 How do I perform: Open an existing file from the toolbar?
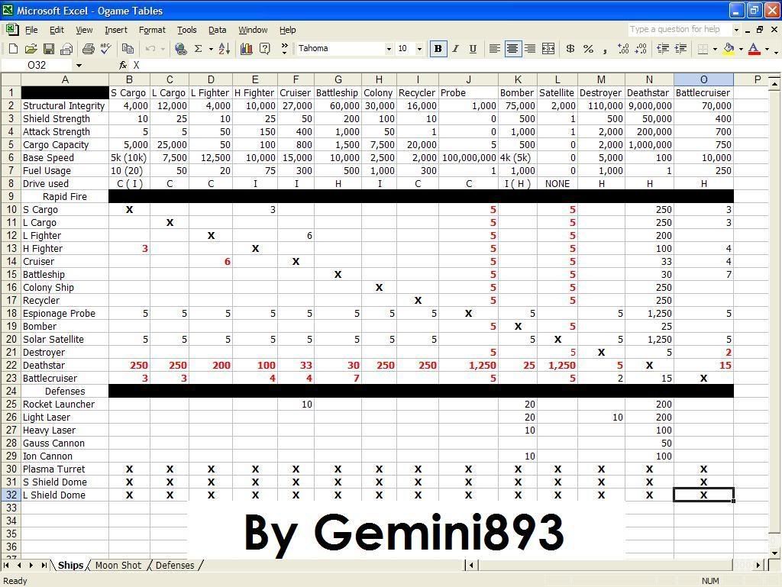pos(31,48)
